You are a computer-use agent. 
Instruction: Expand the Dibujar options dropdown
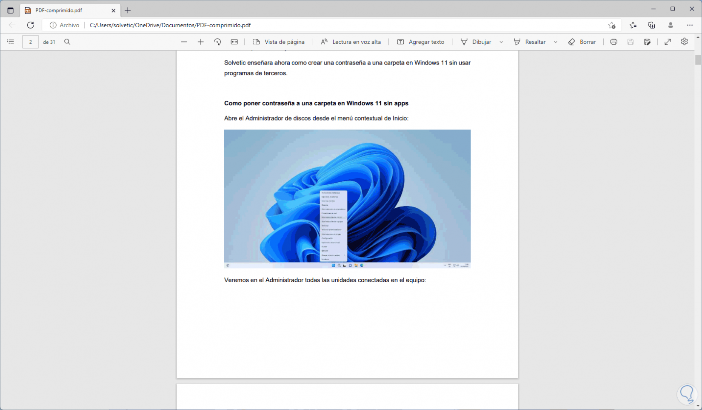click(501, 42)
